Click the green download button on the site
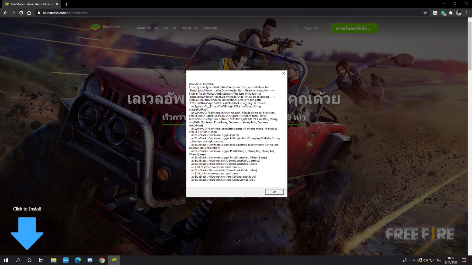This screenshot has width=472, height=265. 354,28
